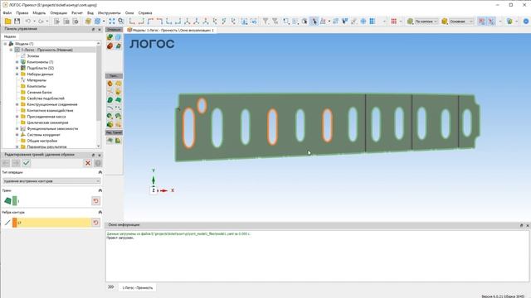Collapse the Ребра контура section

tap(100, 212)
